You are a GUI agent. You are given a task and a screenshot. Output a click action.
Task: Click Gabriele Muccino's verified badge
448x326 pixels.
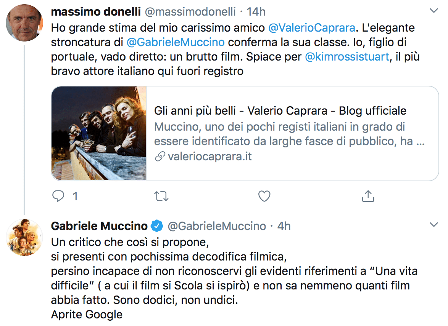coord(157,226)
